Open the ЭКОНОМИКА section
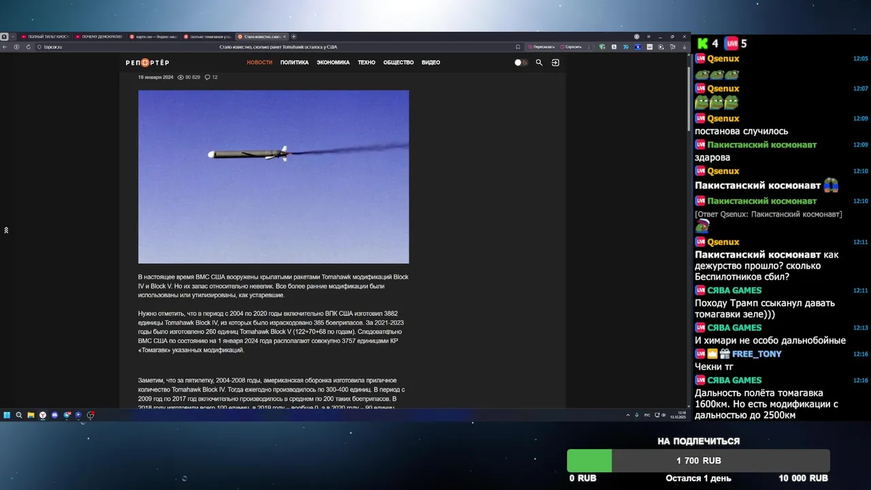Viewport: 871px width, 490px height. 333,63
